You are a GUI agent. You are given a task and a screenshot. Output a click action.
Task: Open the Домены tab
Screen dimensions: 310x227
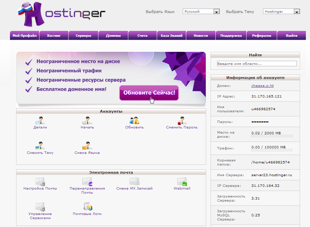(113, 35)
